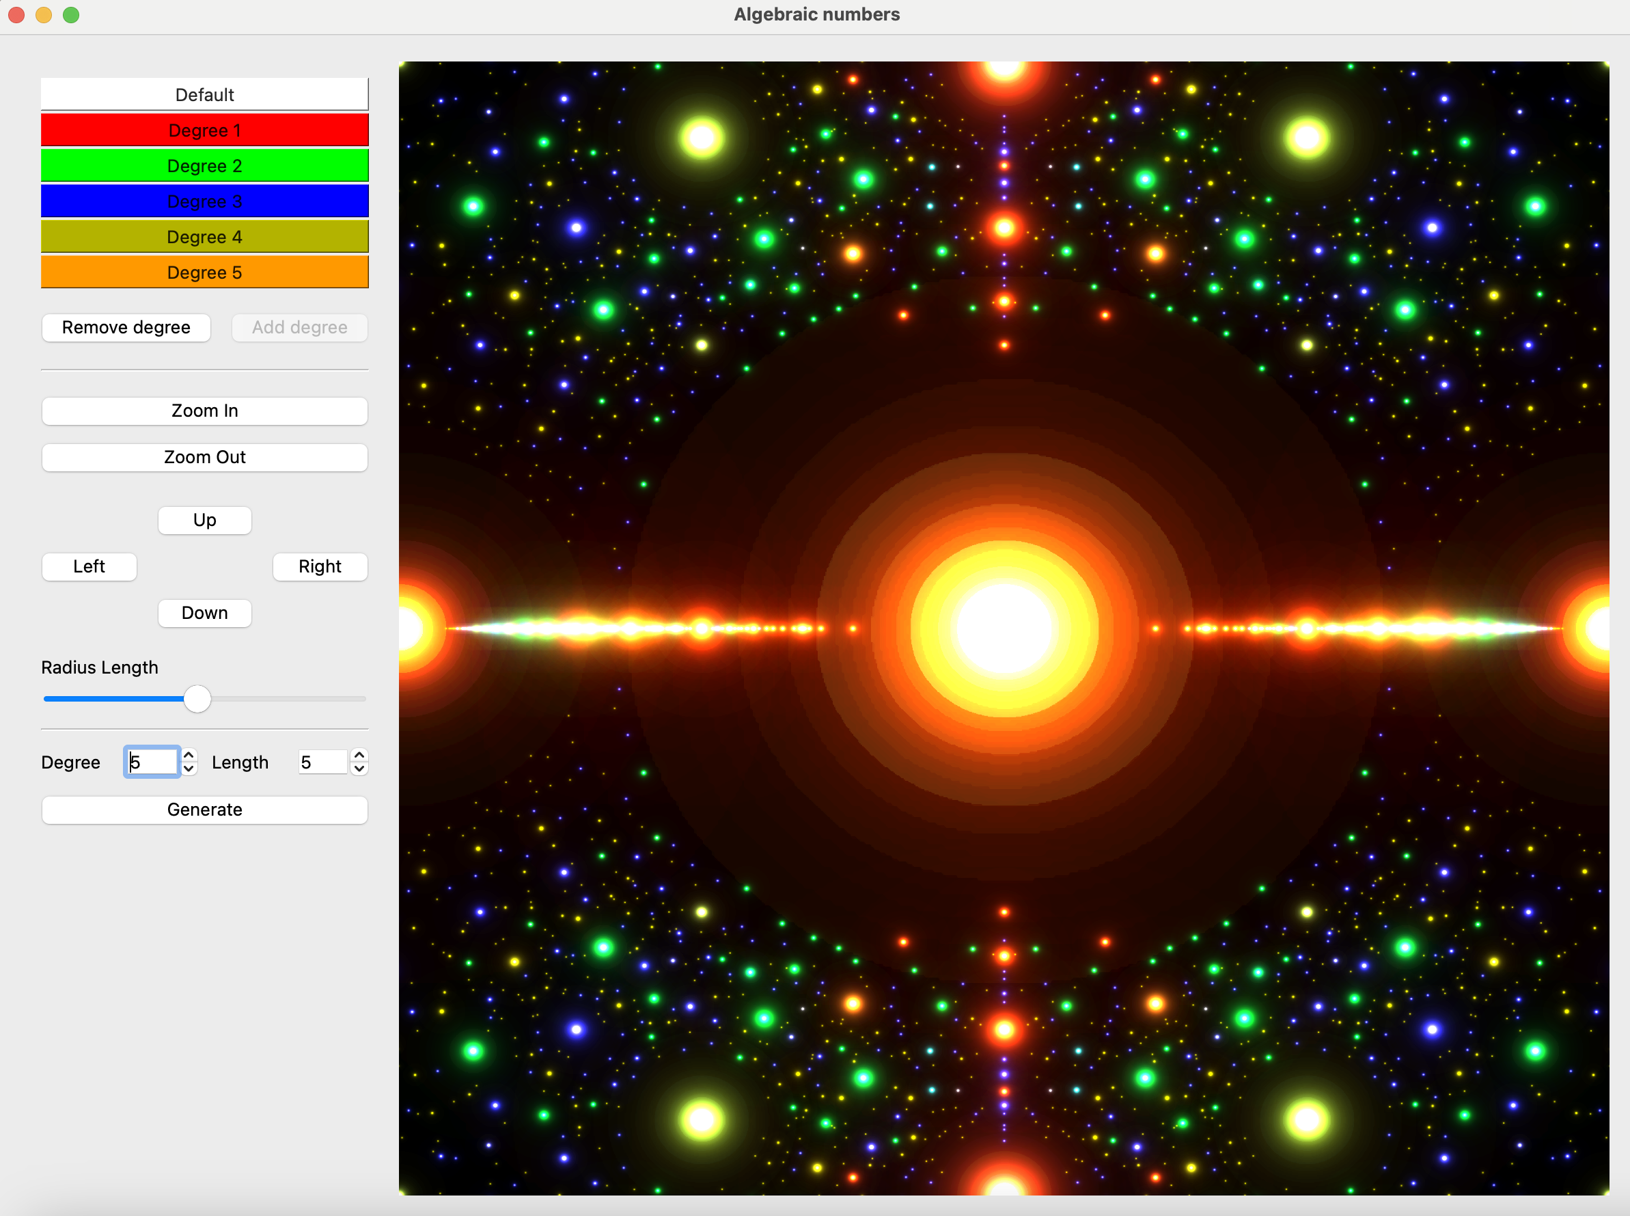Image resolution: width=1630 pixels, height=1216 pixels.
Task: Pan the view with Down
Action: [204, 613]
